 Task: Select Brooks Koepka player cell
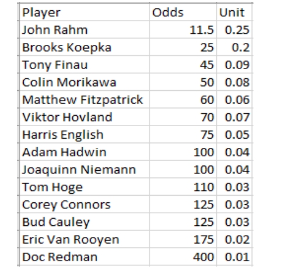pyautogui.click(x=84, y=47)
